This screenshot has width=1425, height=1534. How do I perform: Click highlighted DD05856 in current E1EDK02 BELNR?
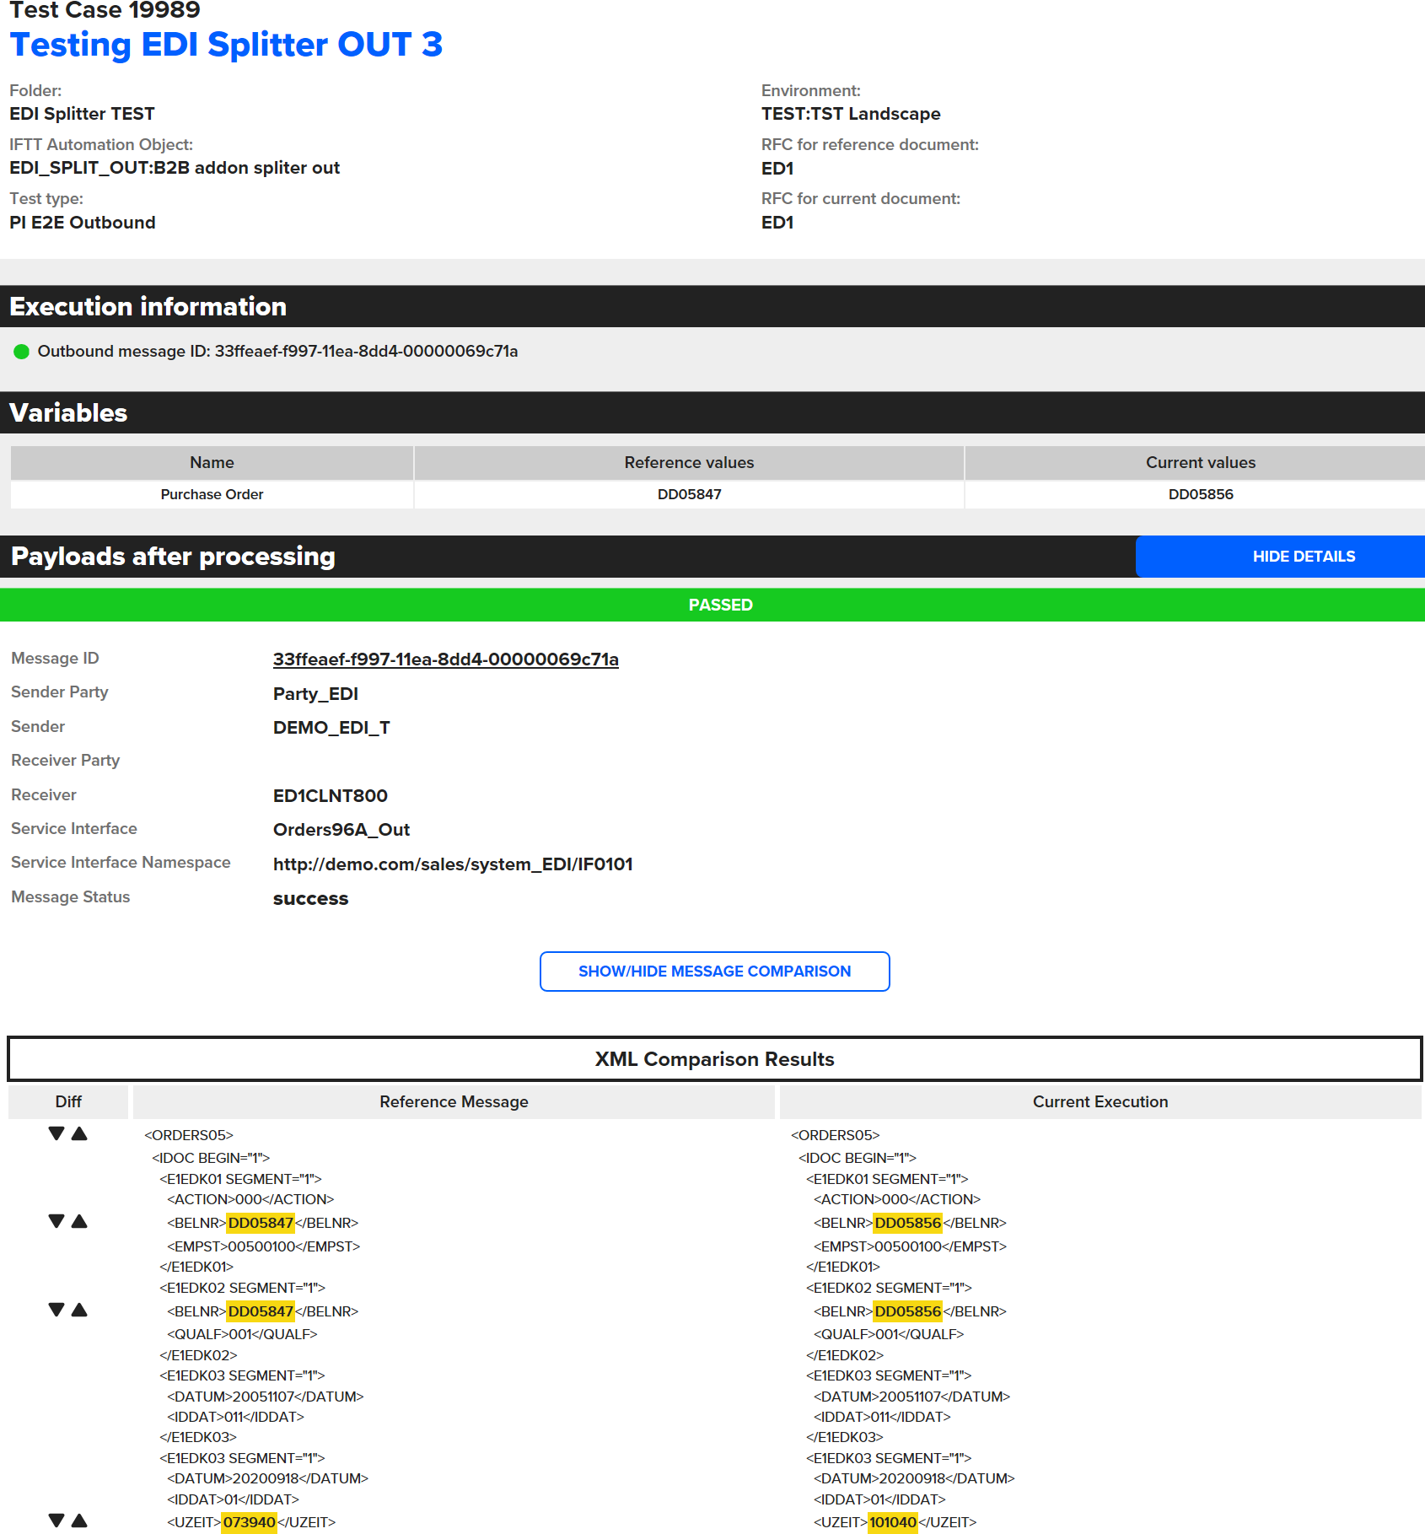click(x=907, y=1311)
